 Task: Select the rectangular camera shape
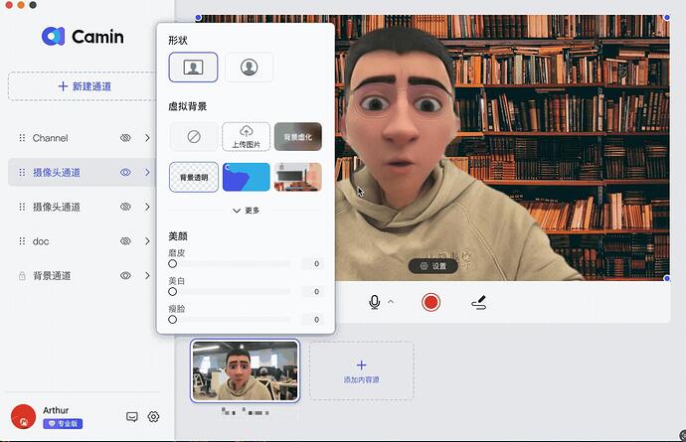tap(193, 68)
